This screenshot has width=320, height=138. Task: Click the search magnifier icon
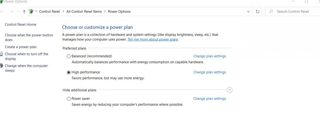pos(271,11)
